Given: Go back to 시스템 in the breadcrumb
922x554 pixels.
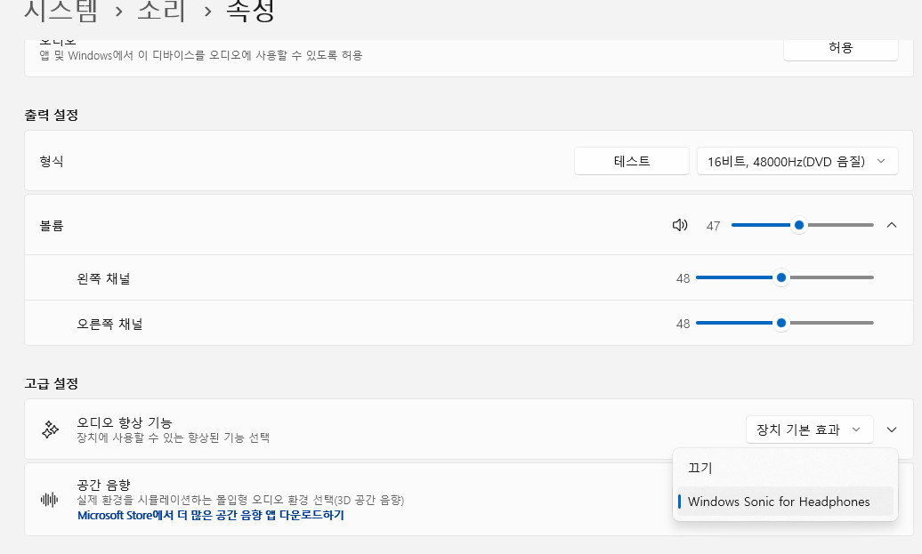Looking at the screenshot, I should (x=61, y=11).
